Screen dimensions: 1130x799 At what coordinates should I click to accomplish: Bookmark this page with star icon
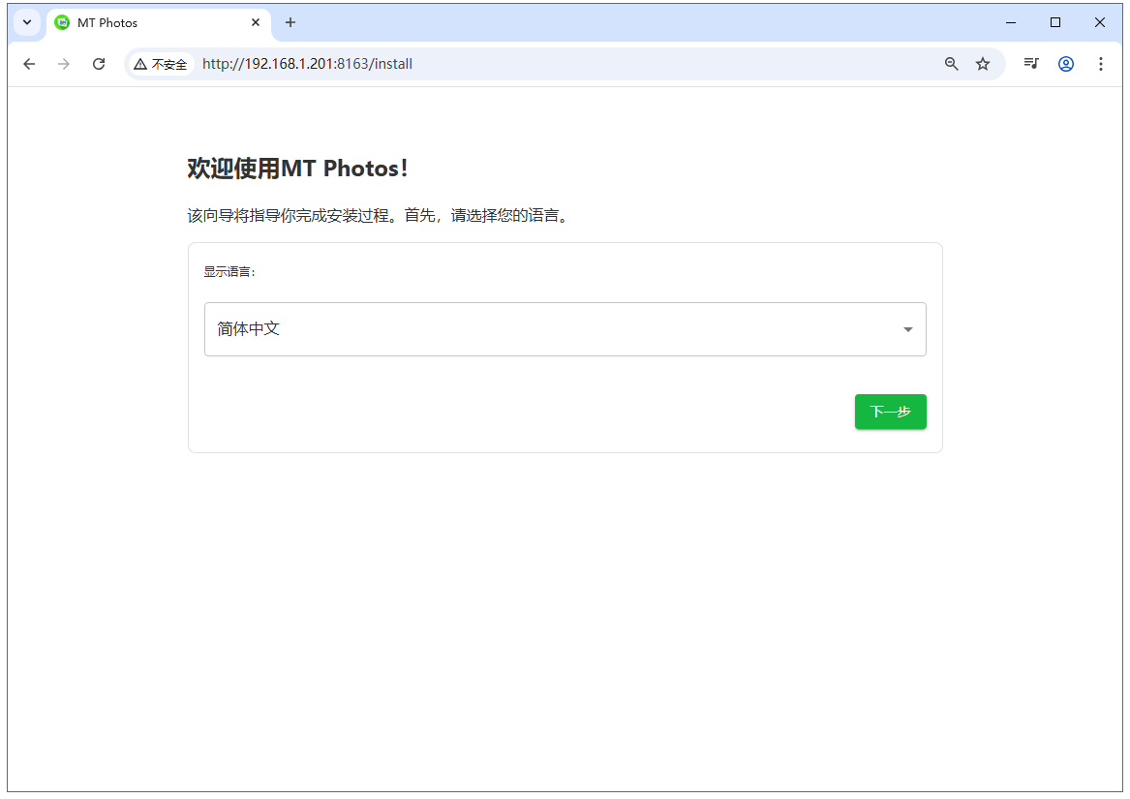[982, 64]
